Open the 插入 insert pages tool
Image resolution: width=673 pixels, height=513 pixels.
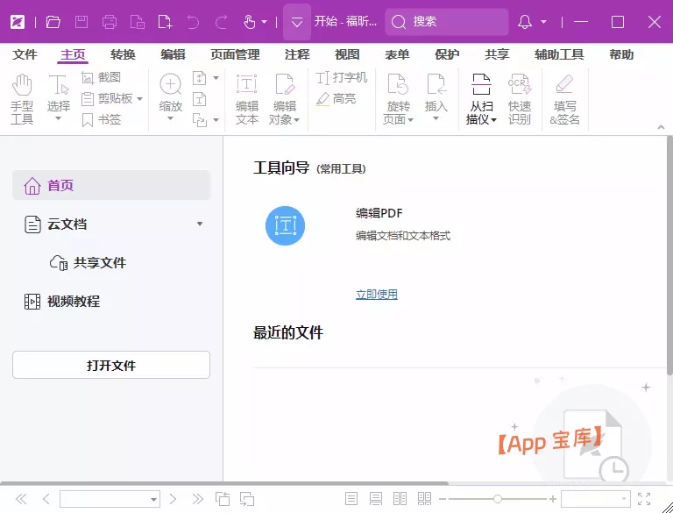click(436, 98)
